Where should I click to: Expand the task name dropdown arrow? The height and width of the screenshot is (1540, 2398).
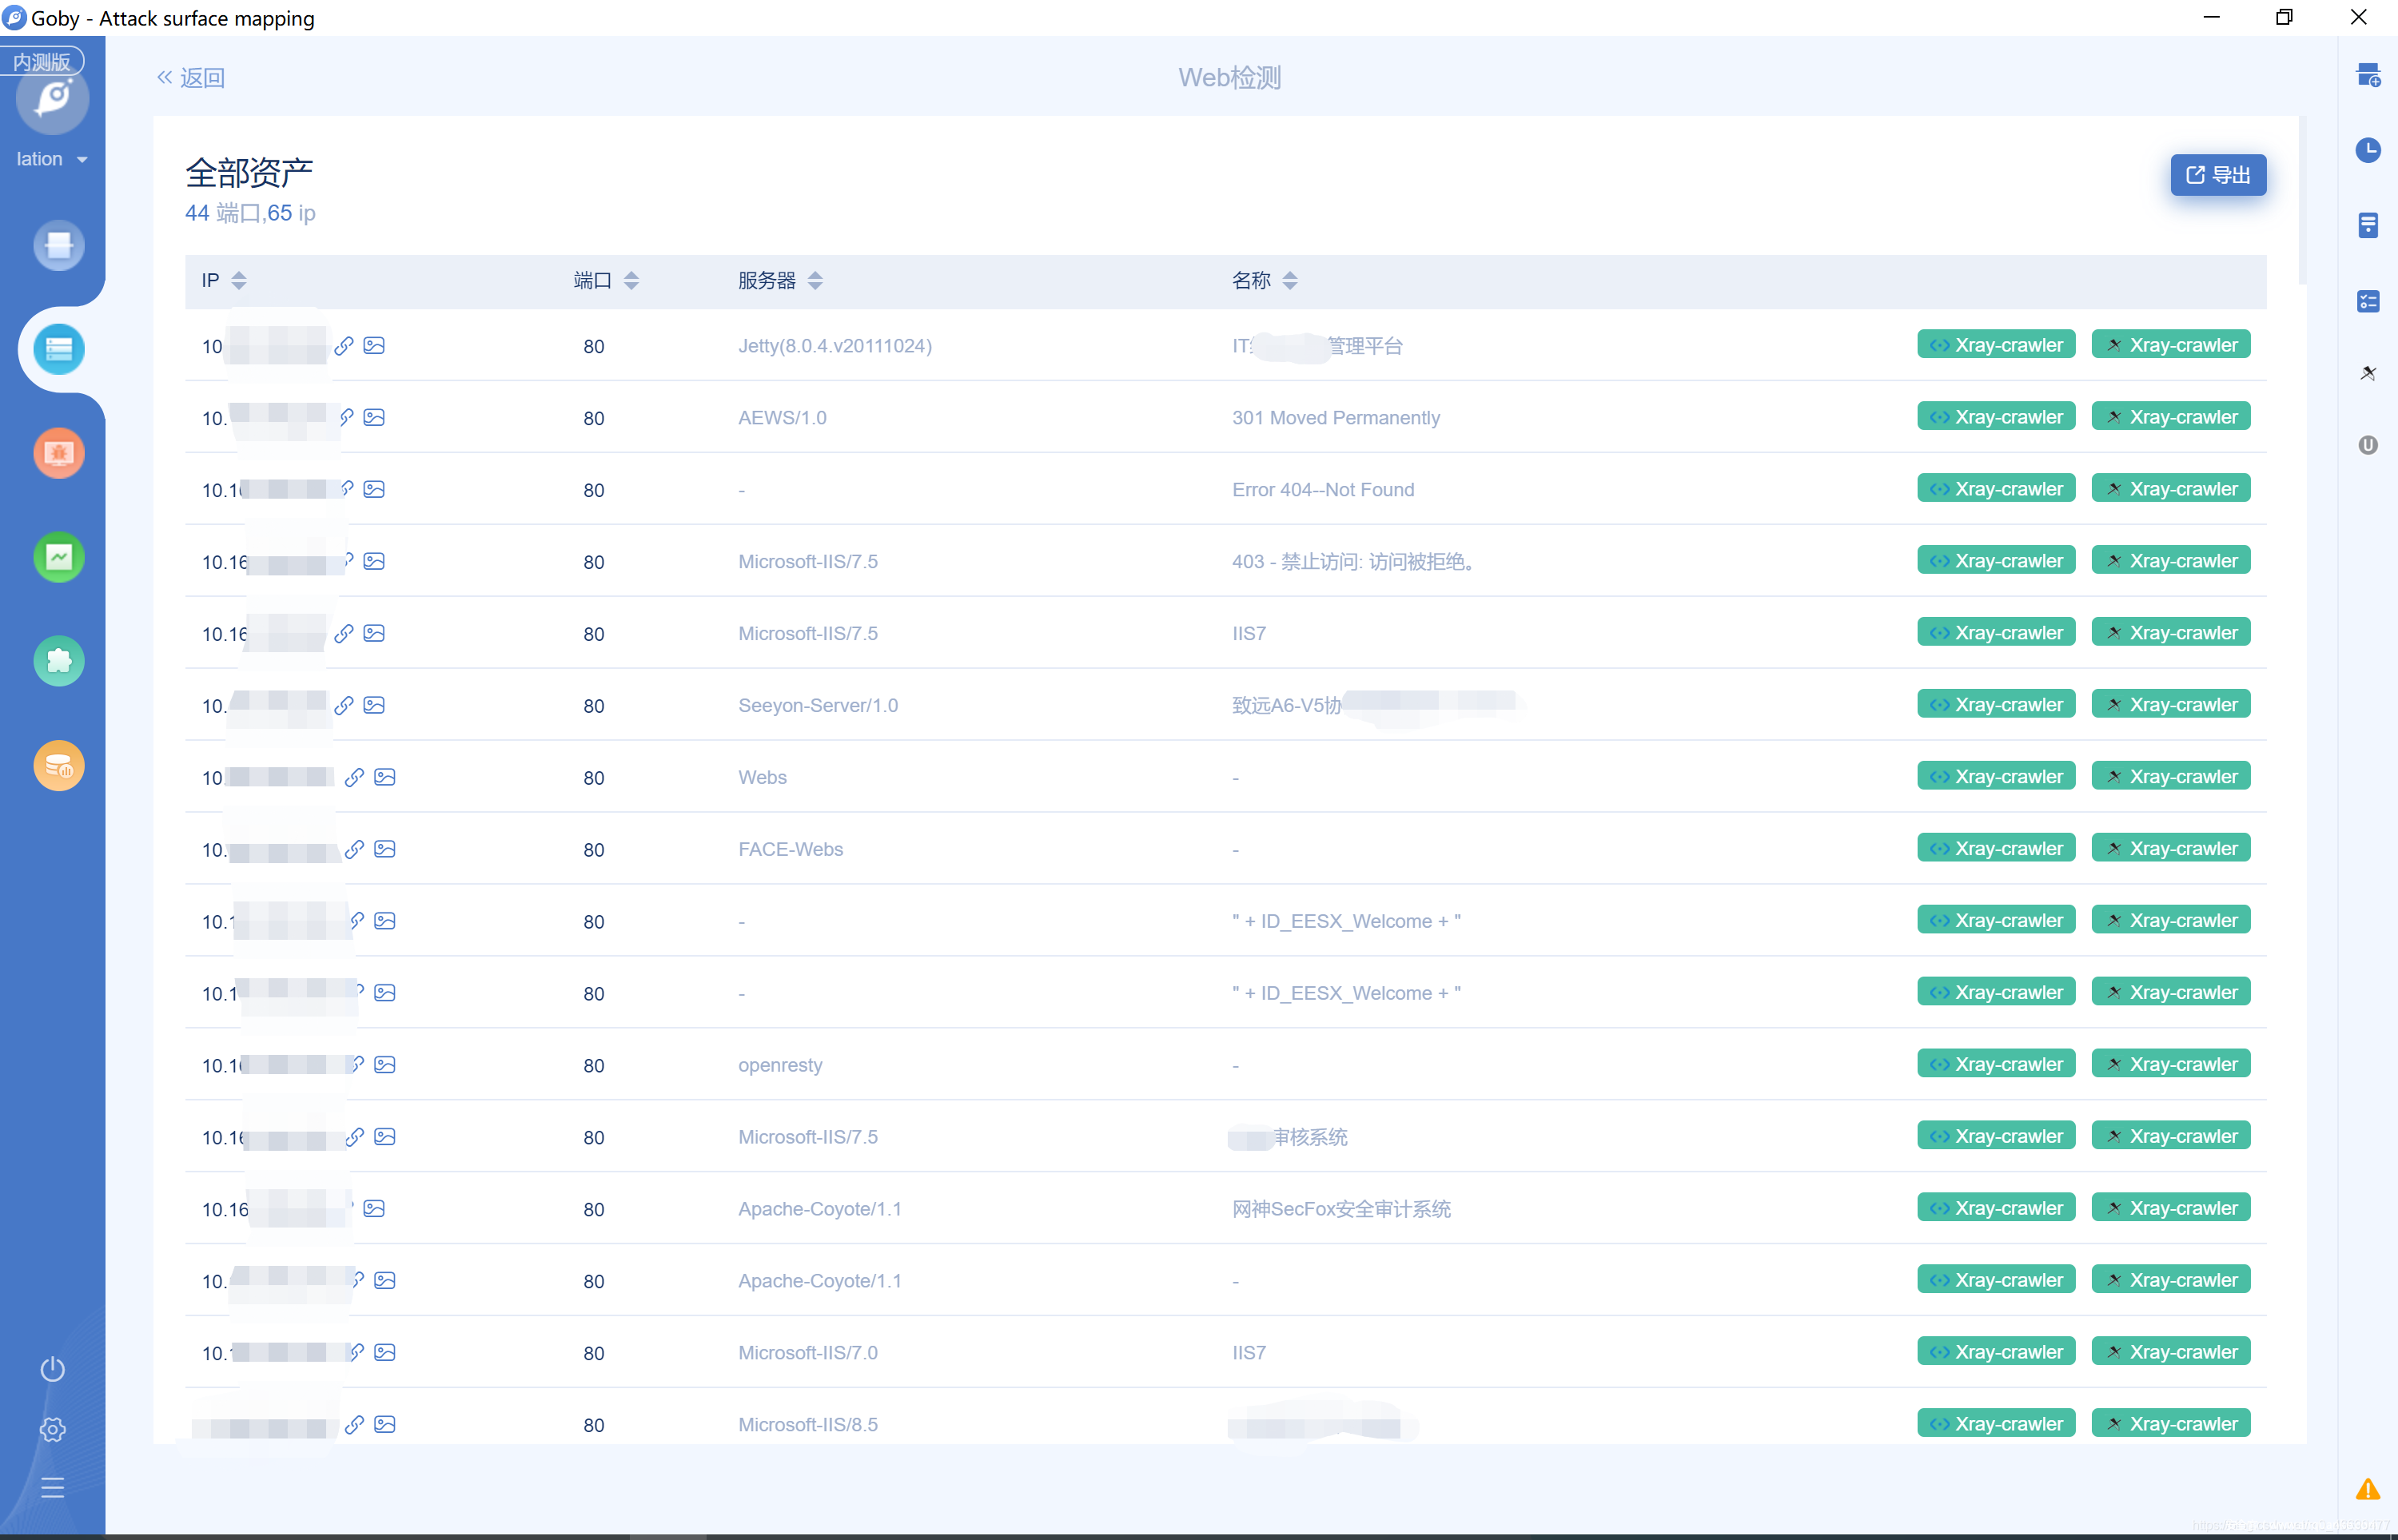(x=82, y=160)
